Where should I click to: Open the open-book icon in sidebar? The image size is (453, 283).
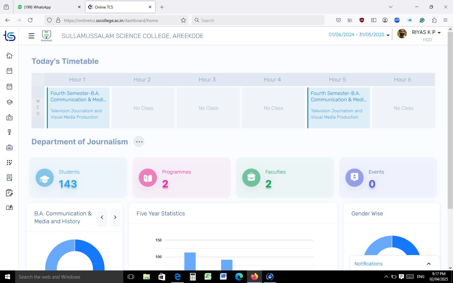(x=9, y=208)
